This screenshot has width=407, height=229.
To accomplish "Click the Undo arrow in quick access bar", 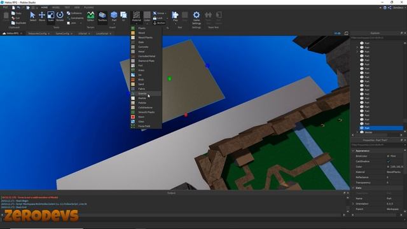I will tap(18, 8).
